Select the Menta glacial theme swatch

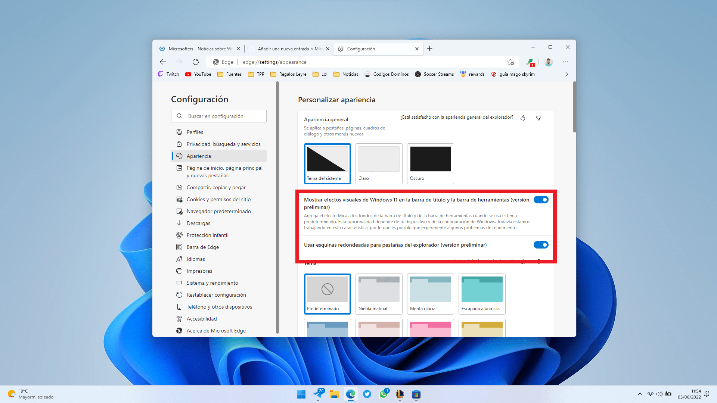tap(430, 294)
